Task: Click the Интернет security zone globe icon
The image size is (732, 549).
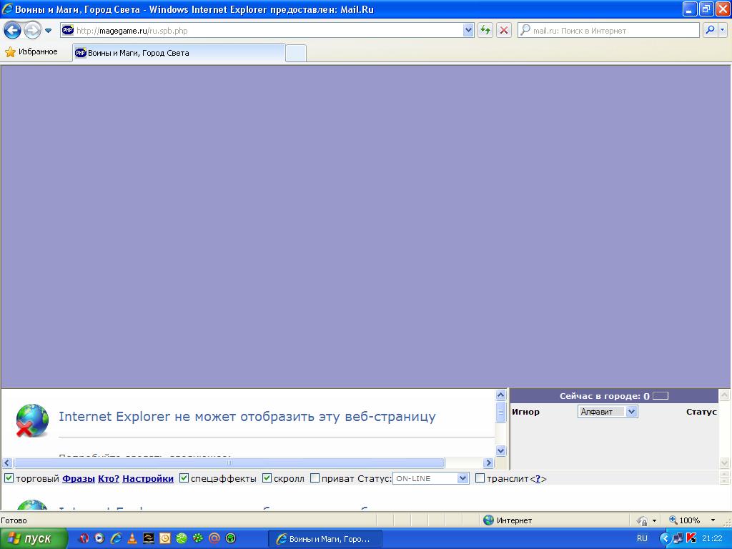Action: tap(489, 520)
